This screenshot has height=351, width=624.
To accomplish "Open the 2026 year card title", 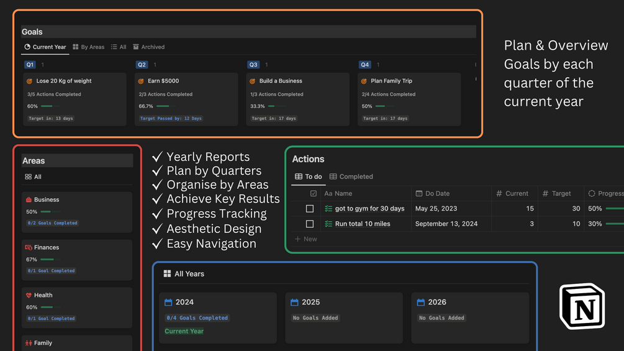I will [437, 302].
